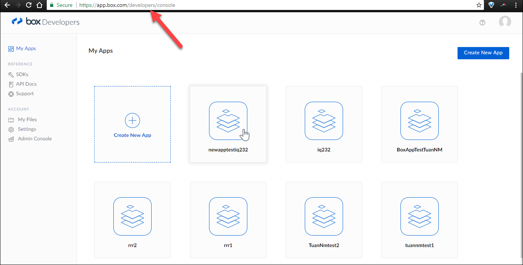Open the BoxAppTestTuanNM app icon
This screenshot has width=523, height=265.
coord(420,121)
